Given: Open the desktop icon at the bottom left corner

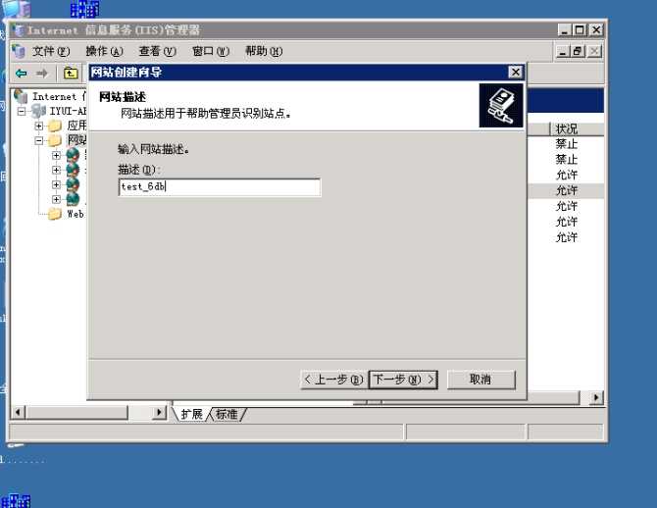Looking at the screenshot, I should (x=16, y=501).
